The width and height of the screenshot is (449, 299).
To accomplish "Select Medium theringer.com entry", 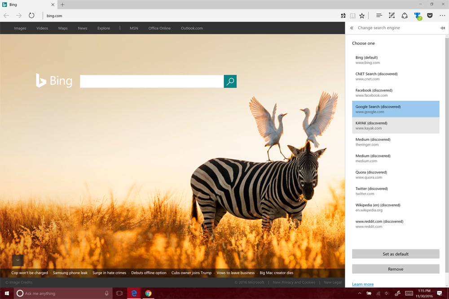I will point(396,142).
